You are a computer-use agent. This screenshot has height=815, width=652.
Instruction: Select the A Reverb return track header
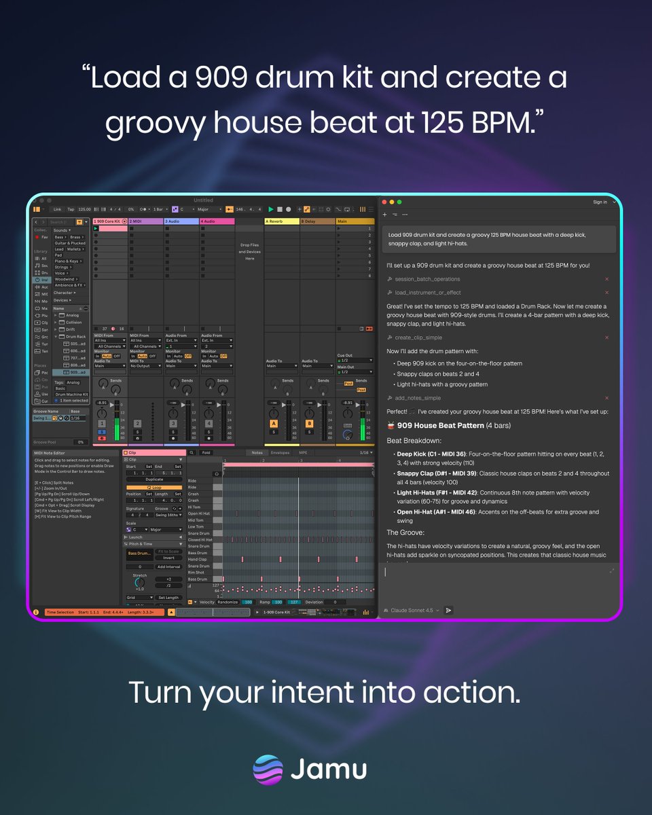pos(282,221)
